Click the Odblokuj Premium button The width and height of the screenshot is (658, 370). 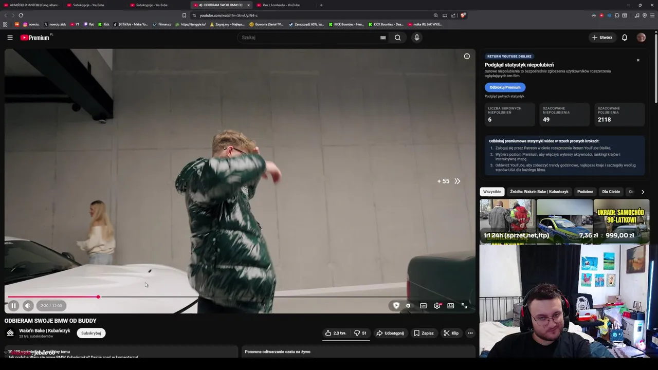tap(505, 87)
